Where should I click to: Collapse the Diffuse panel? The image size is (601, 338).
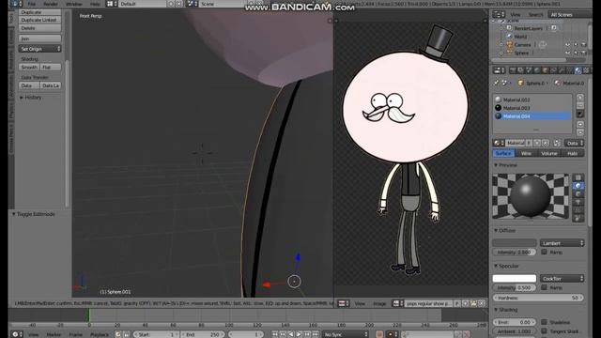point(504,231)
